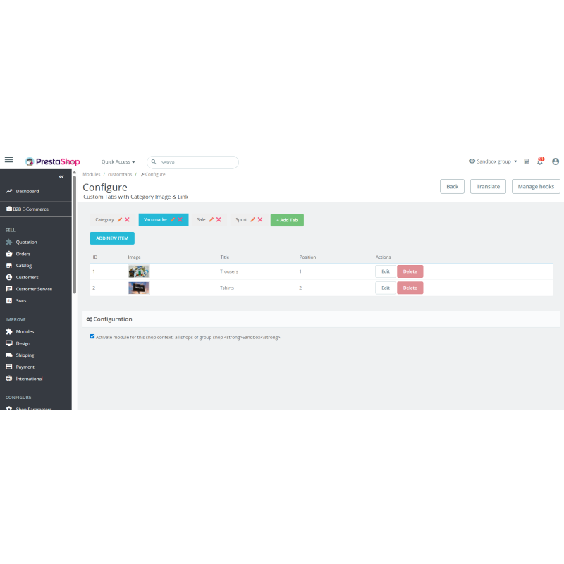The height and width of the screenshot is (564, 564).
Task: Edit the Sport tab with pencil icon
Action: [x=253, y=219]
